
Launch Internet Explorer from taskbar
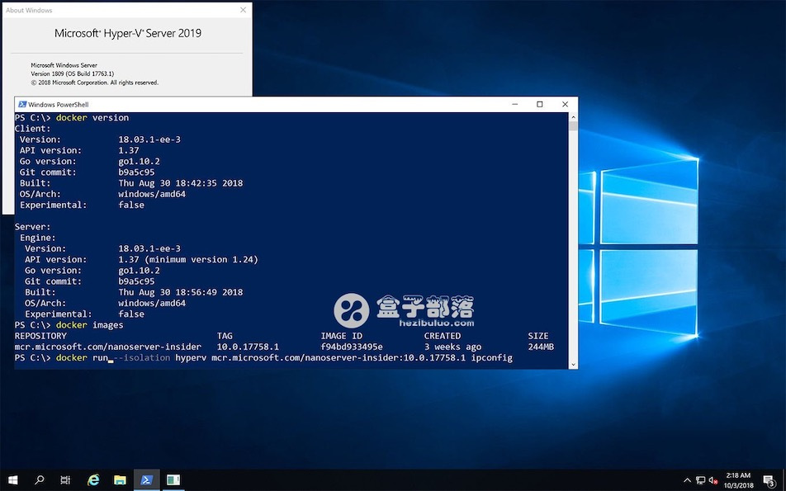click(x=93, y=480)
